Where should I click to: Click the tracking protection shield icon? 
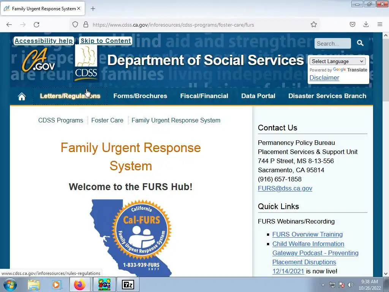(75, 24)
